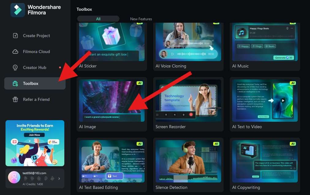Click the Toolbox briefcase icon
Image resolution: width=310 pixels, height=195 pixels.
pos(15,83)
